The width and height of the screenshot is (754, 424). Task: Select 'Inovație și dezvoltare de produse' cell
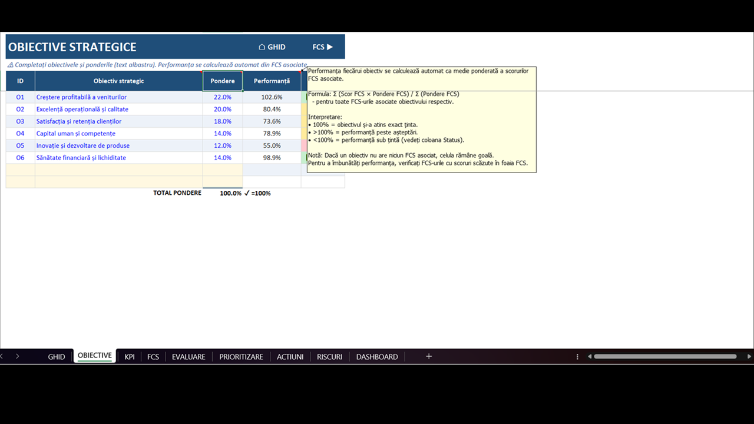pyautogui.click(x=118, y=145)
